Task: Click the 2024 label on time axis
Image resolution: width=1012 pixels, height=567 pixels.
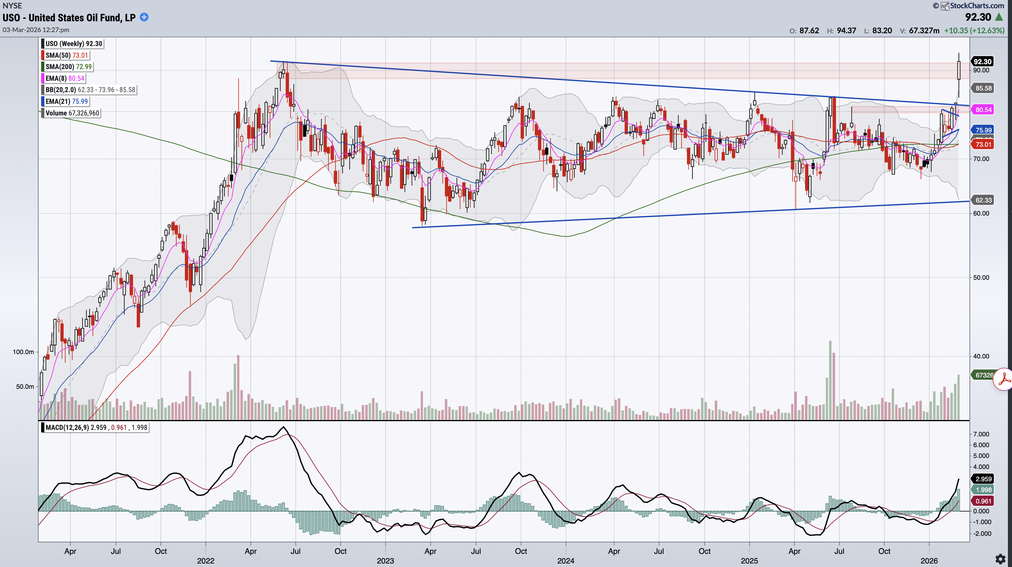Action: (x=566, y=560)
